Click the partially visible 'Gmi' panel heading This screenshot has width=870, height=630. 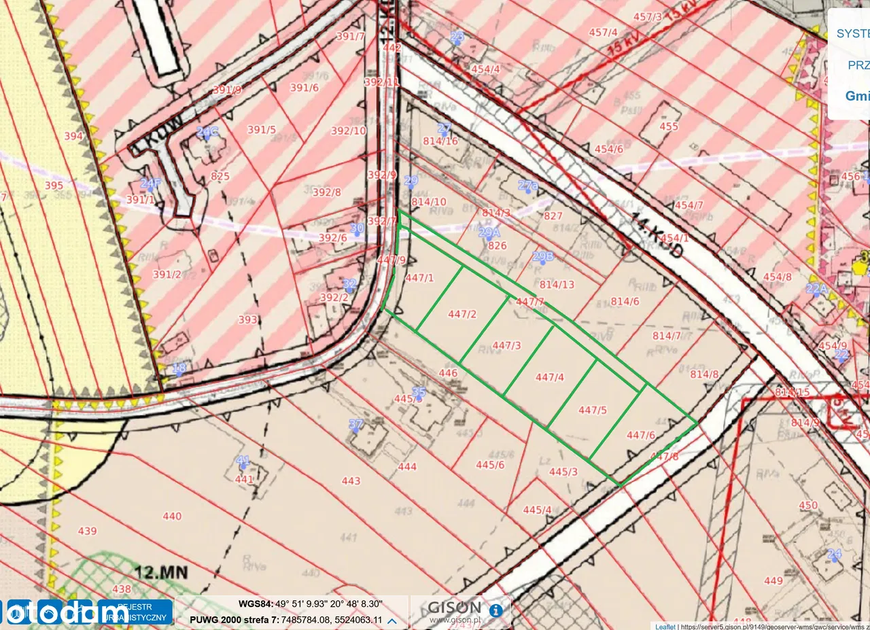(x=856, y=96)
